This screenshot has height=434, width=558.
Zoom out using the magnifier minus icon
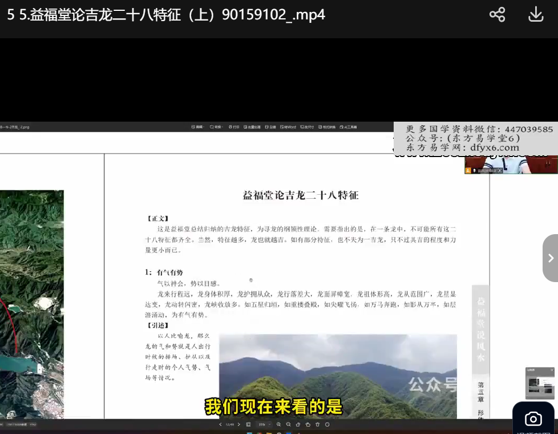pos(288,425)
